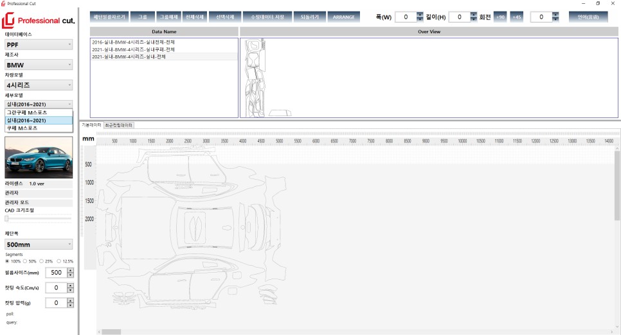The image size is (621, 335).
Task: Switch to the 기본데이터 tab
Action: 91,125
